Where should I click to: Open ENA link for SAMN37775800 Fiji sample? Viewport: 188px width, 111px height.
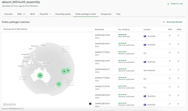point(169,53)
